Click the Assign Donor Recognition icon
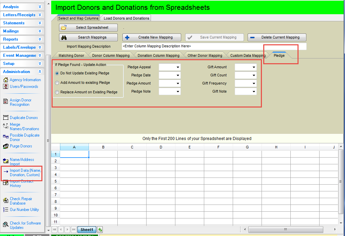The height and width of the screenshot is (236, 345). coord(5,101)
